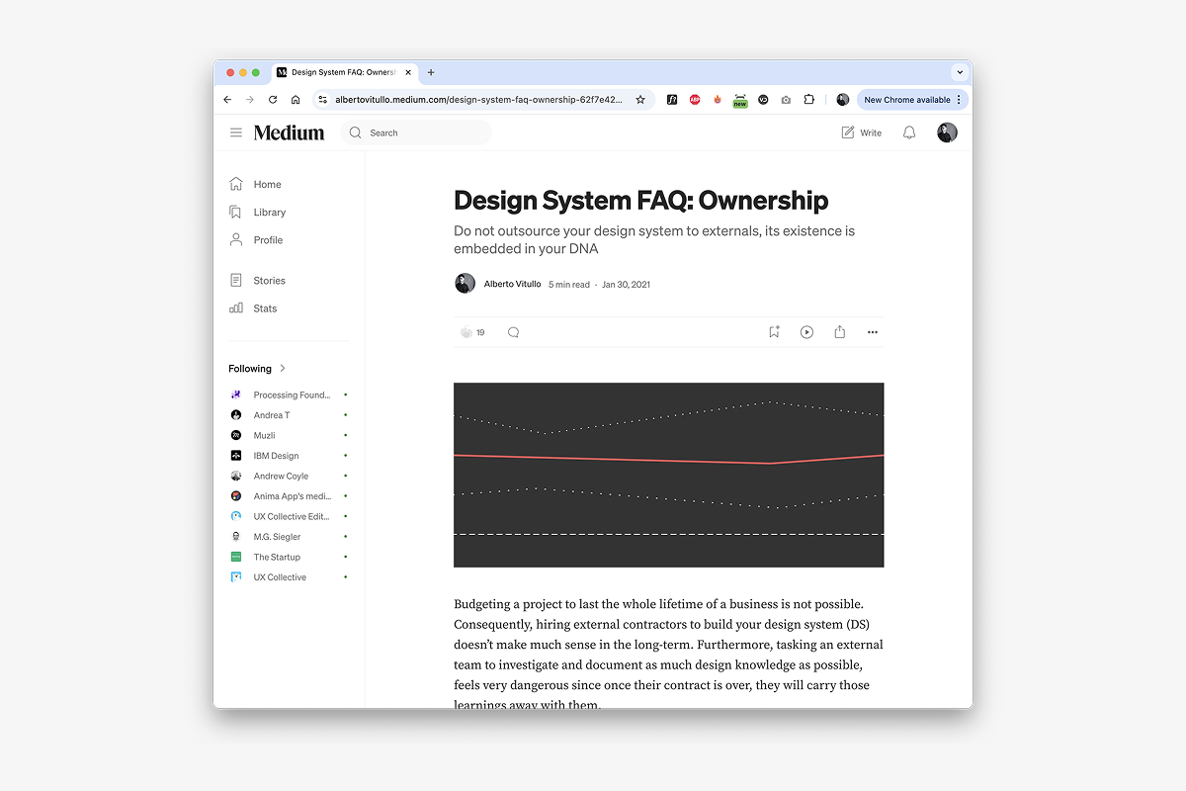Open Medium notifications bell
The width and height of the screenshot is (1186, 791).
[909, 132]
